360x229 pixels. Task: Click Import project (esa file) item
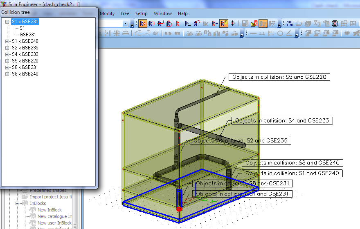click(x=51, y=197)
